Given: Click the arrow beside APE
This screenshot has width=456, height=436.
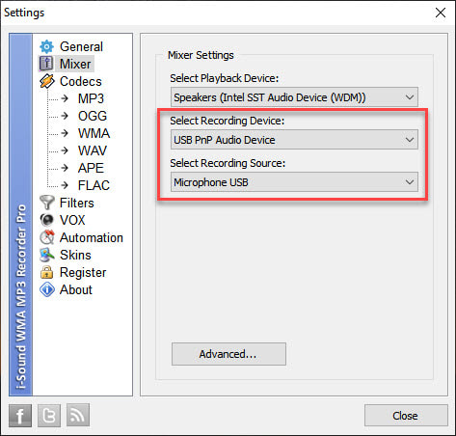Looking at the screenshot, I should tap(65, 168).
